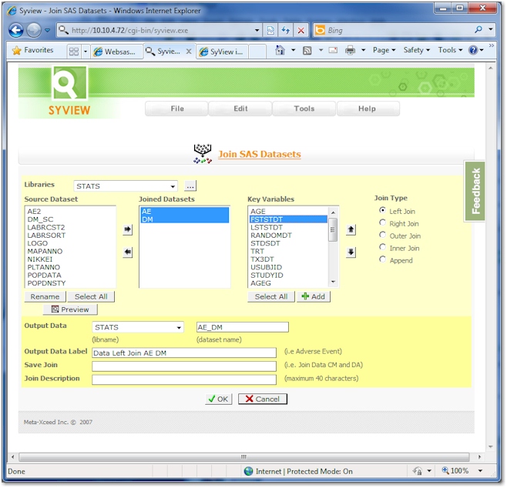Image resolution: width=507 pixels, height=488 pixels.
Task: Select the Outer Join radio button
Action: click(382, 235)
